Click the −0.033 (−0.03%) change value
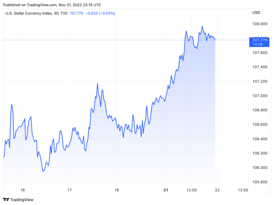Viewport: 274px width, 205px height. tap(100, 13)
